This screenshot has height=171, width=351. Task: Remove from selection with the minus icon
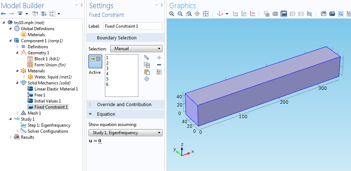click(x=159, y=65)
